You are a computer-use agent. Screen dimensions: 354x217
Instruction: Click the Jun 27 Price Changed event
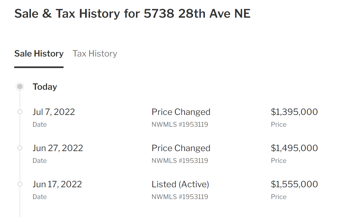pyautogui.click(x=181, y=148)
